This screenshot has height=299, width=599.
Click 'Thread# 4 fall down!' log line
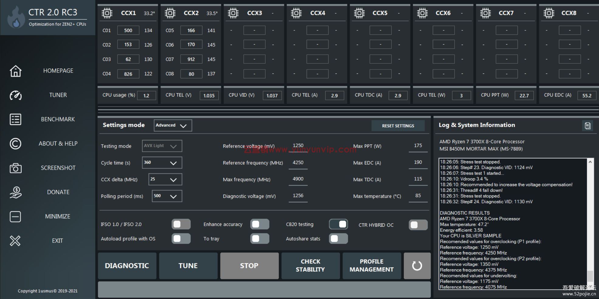[471, 190]
